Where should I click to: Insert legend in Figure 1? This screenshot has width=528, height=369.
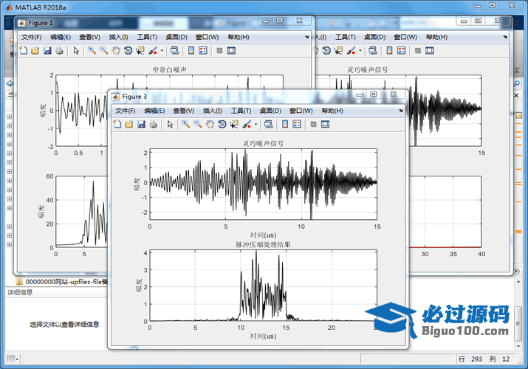(x=203, y=51)
